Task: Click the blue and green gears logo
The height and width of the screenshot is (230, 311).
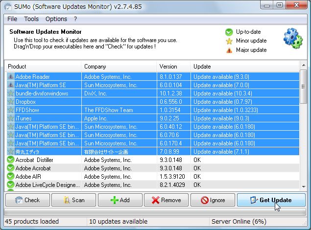Action: [293, 39]
